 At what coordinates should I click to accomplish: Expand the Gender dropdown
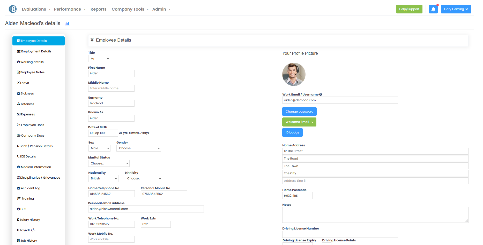139,148
